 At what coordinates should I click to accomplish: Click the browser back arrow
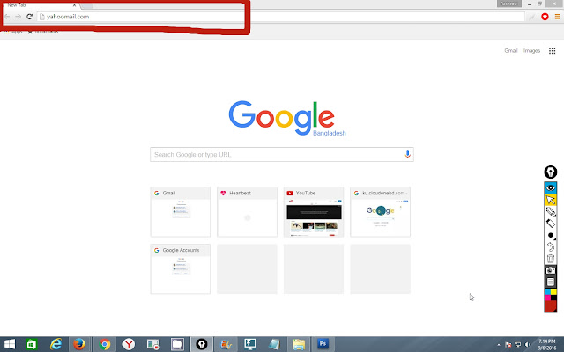pos(7,17)
